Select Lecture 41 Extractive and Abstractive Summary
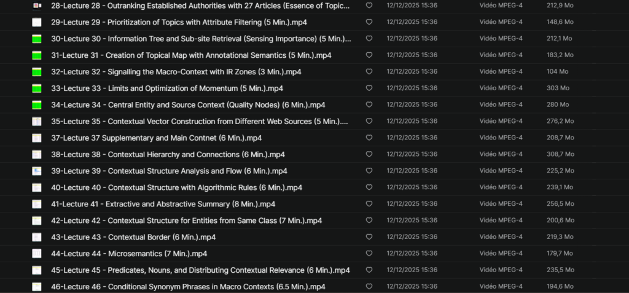Image resolution: width=629 pixels, height=293 pixels. (163, 204)
